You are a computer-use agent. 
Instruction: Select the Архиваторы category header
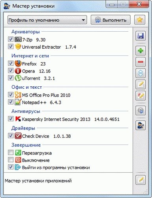click(26, 32)
